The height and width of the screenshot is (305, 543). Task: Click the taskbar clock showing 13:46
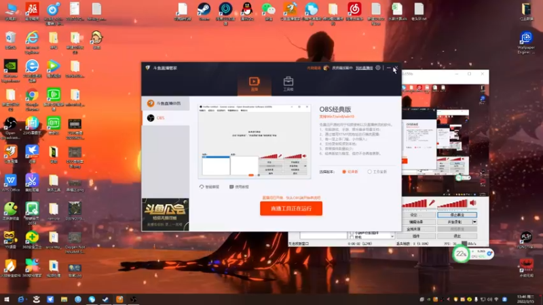[525, 299]
